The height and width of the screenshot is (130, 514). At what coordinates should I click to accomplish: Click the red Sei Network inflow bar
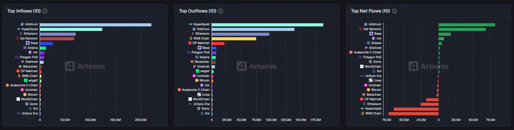coord(57,39)
